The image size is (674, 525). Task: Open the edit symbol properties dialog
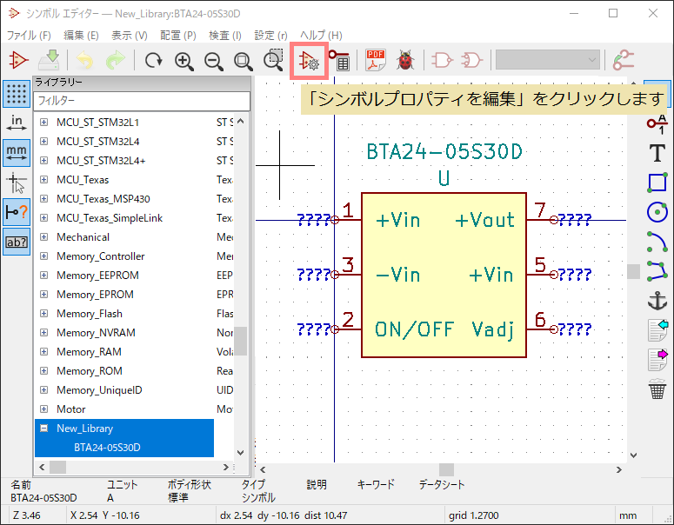309,61
